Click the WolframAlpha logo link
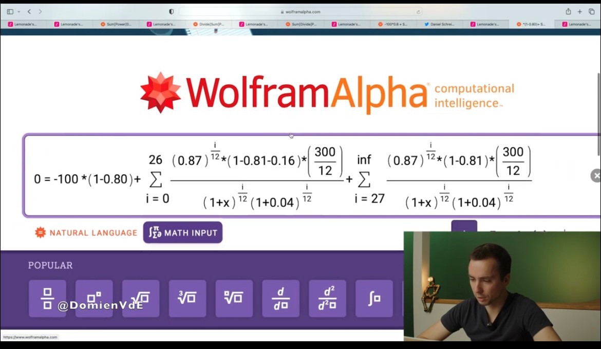601x349 pixels. (x=327, y=93)
